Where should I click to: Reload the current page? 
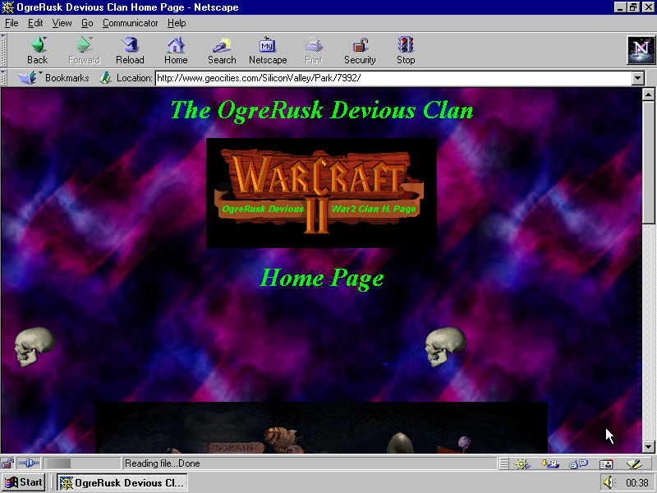pos(130,50)
